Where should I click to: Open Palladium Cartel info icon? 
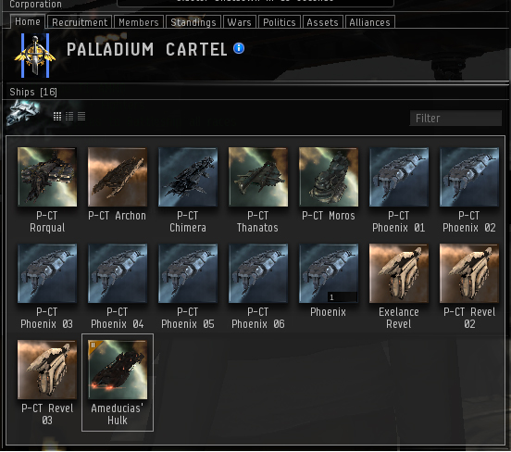(x=239, y=48)
